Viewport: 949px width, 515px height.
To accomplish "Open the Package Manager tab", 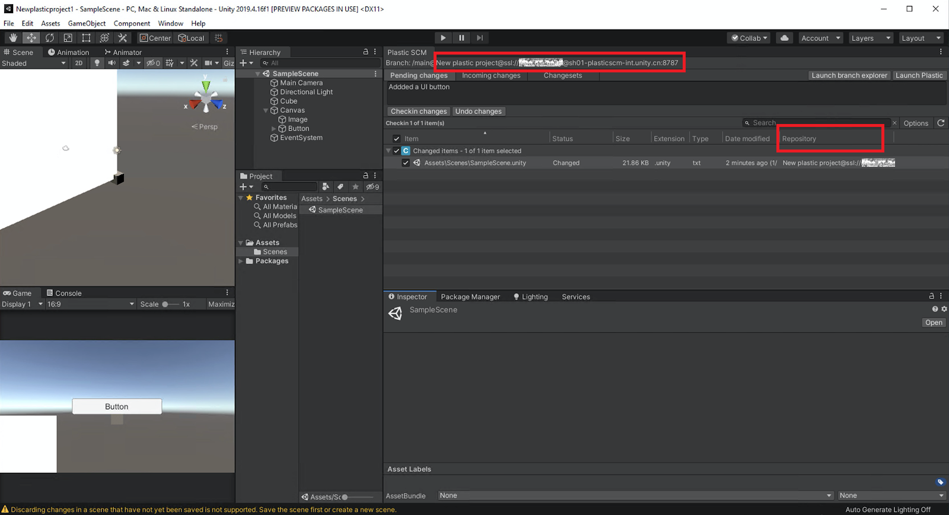I will (x=470, y=297).
